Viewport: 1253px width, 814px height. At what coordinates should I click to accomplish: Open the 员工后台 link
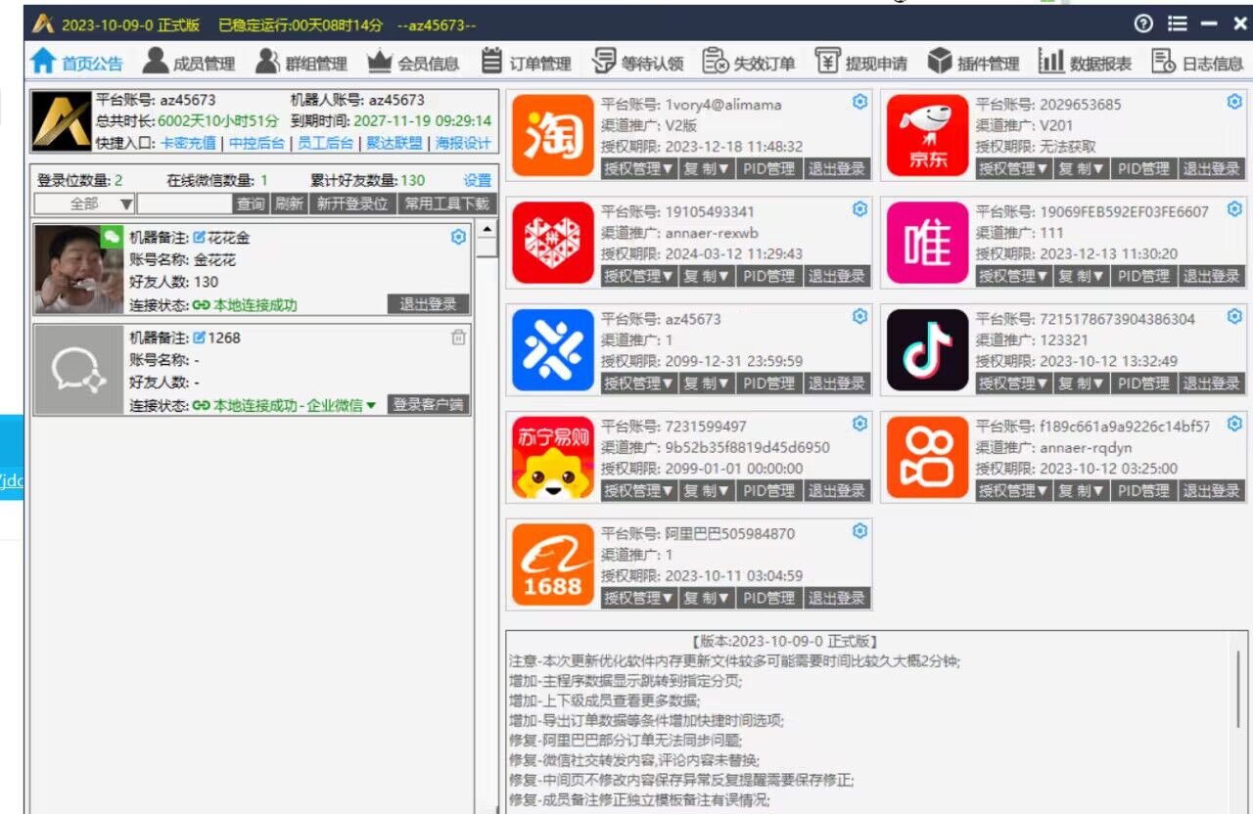326,143
